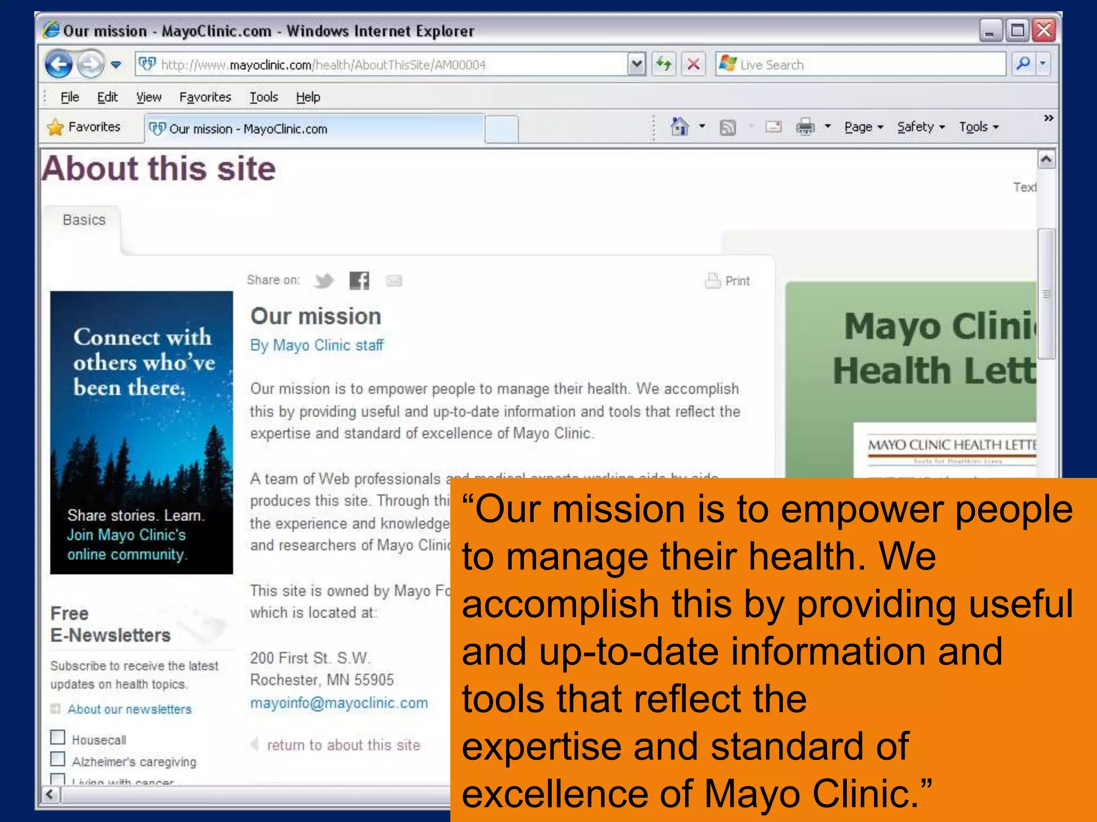Click the red Stop loading icon
The height and width of the screenshot is (822, 1097).
[x=693, y=65]
